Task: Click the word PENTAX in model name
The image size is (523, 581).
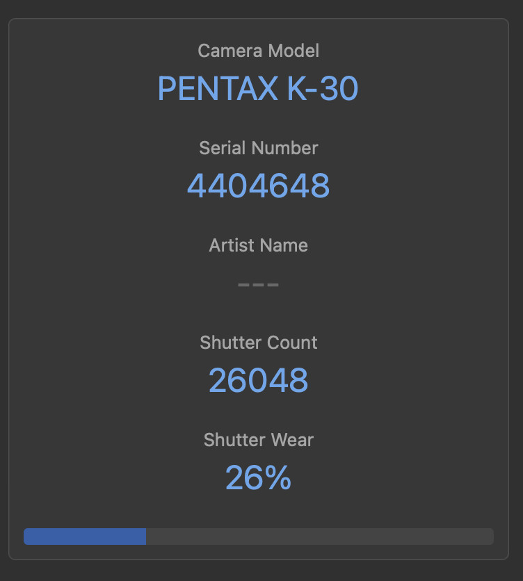Action: 218,88
